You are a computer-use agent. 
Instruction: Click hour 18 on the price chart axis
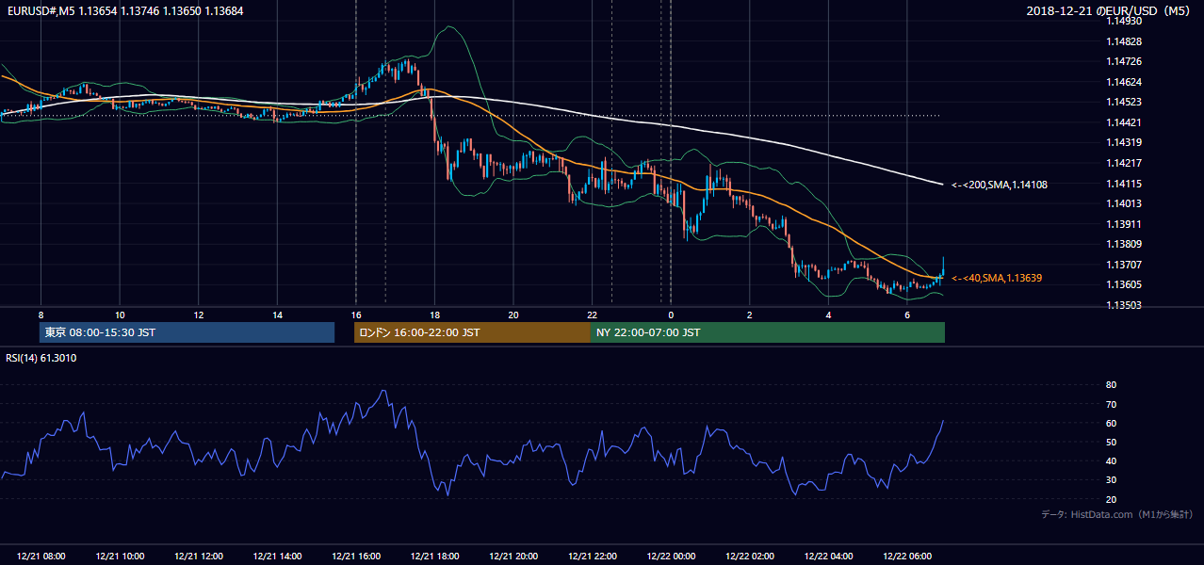point(434,315)
